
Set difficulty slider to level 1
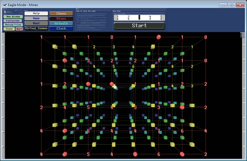[117, 17]
